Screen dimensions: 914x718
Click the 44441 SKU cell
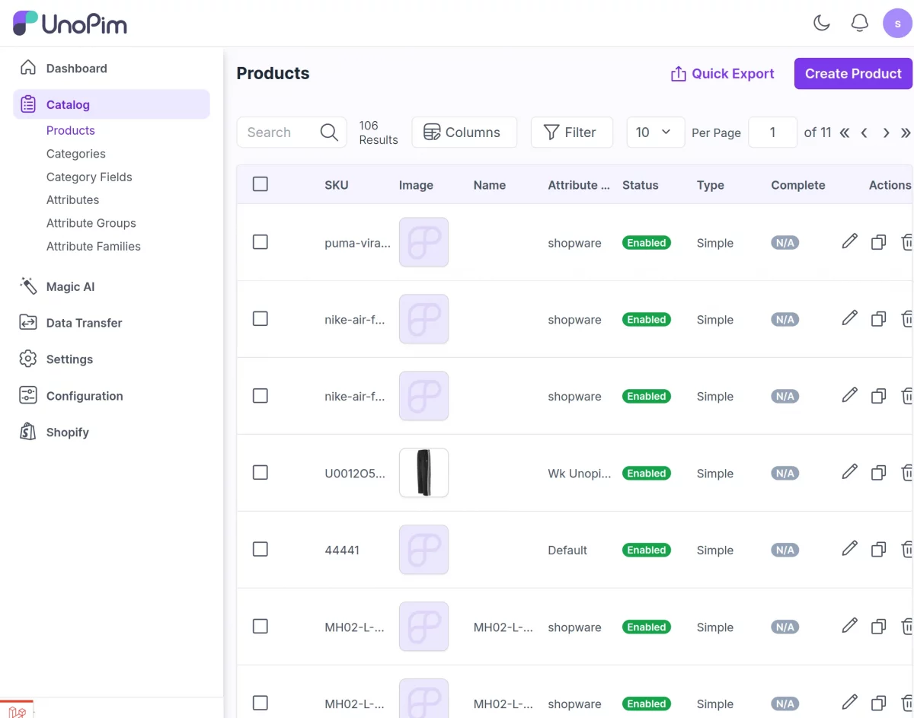pos(342,550)
